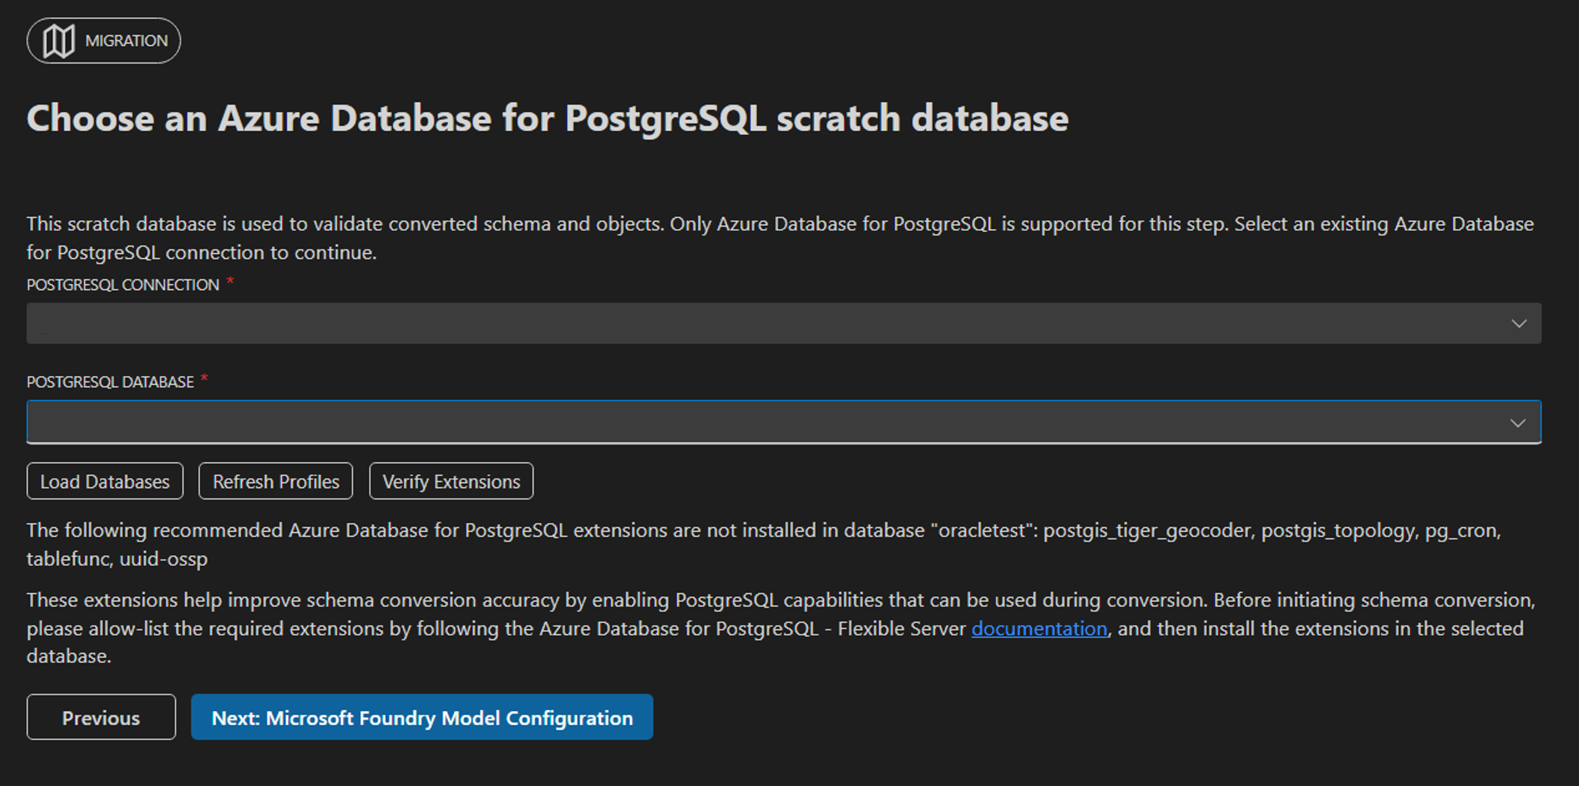
Task: Click the POSTGRESQL DATABASE field label
Action: [110, 382]
